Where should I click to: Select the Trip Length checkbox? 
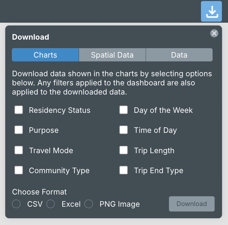click(124, 150)
